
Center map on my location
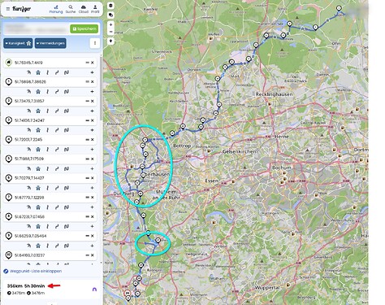click(x=110, y=41)
